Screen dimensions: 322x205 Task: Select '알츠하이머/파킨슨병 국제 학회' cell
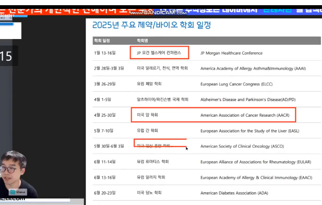coord(163,99)
